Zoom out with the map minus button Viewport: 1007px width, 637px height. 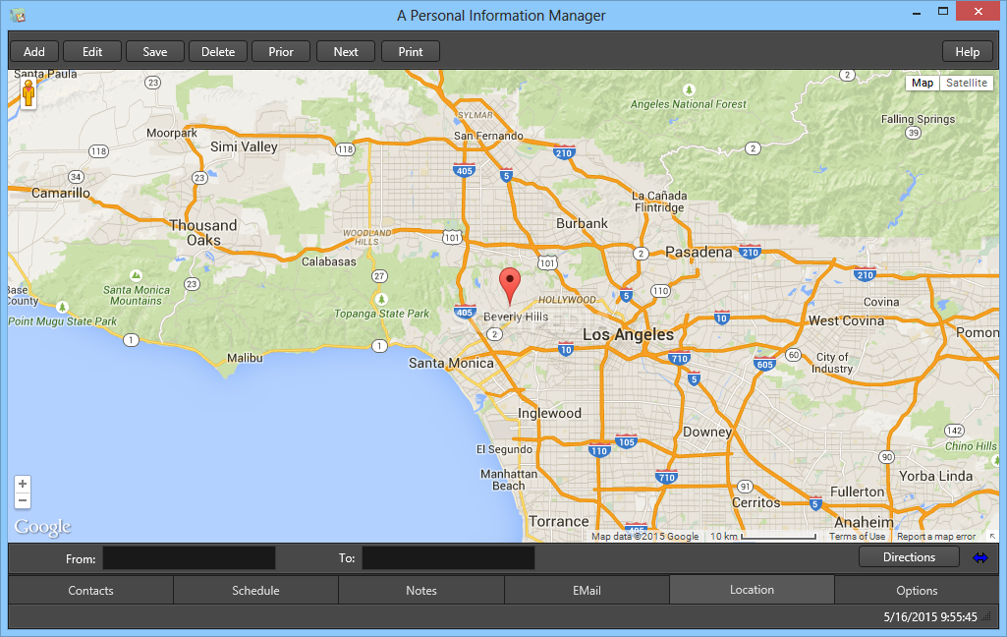[x=23, y=500]
